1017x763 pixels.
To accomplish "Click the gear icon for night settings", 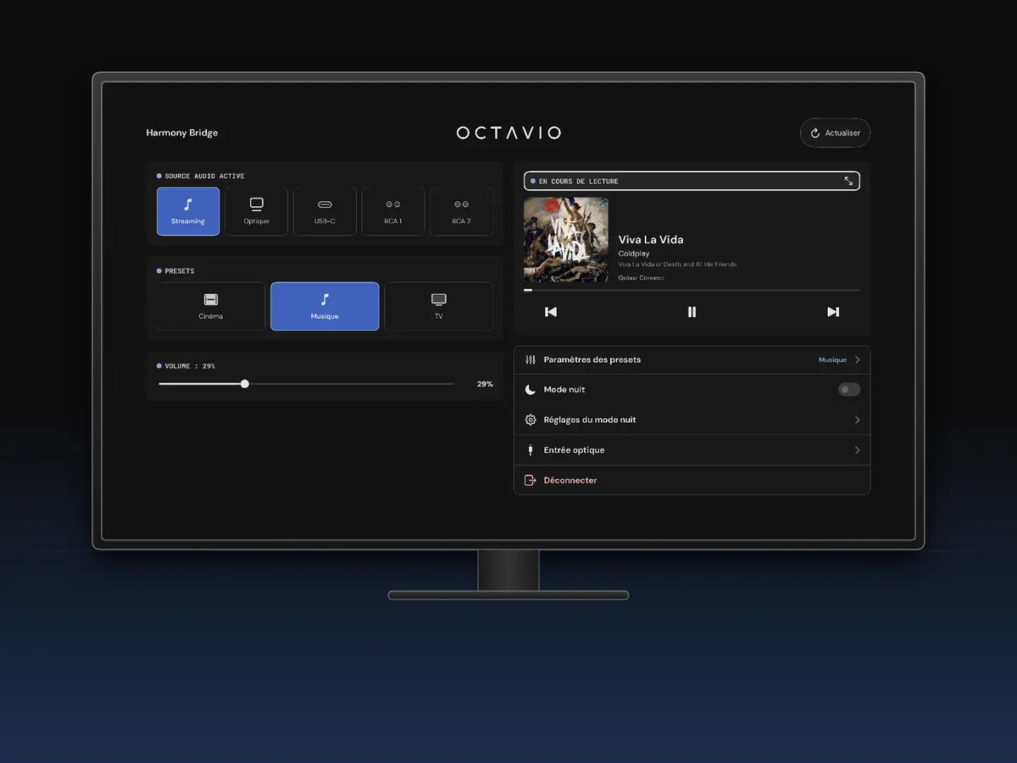I will pyautogui.click(x=531, y=420).
